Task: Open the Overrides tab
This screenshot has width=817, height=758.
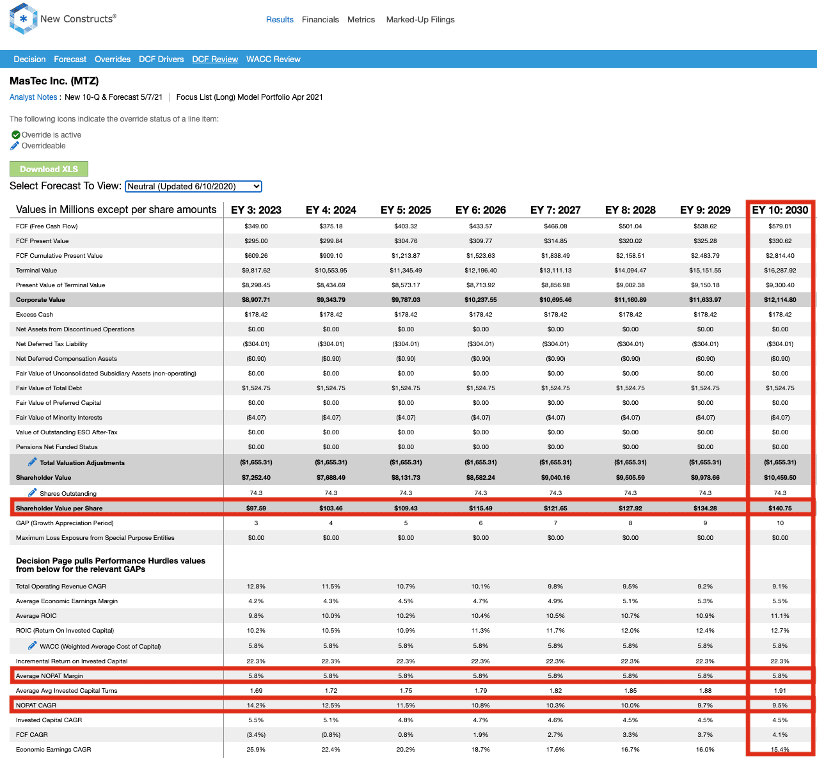Action: pyautogui.click(x=113, y=59)
